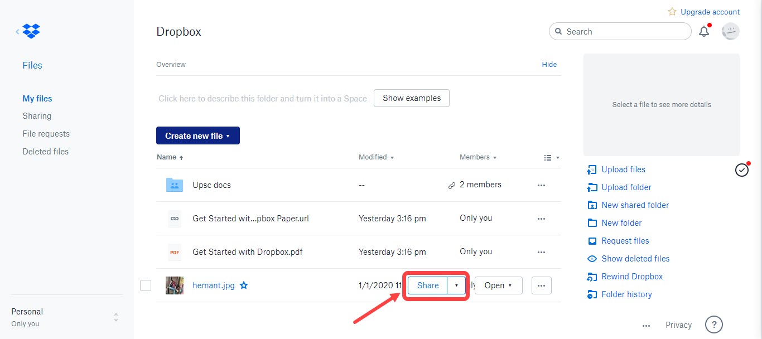Select the hemant.jpg thumbnail

coord(175,285)
